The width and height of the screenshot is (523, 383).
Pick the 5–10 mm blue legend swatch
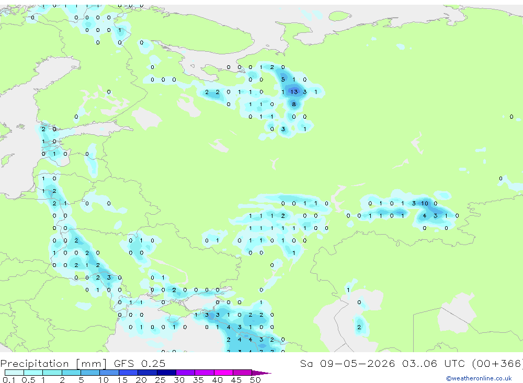pyautogui.click(x=90, y=373)
